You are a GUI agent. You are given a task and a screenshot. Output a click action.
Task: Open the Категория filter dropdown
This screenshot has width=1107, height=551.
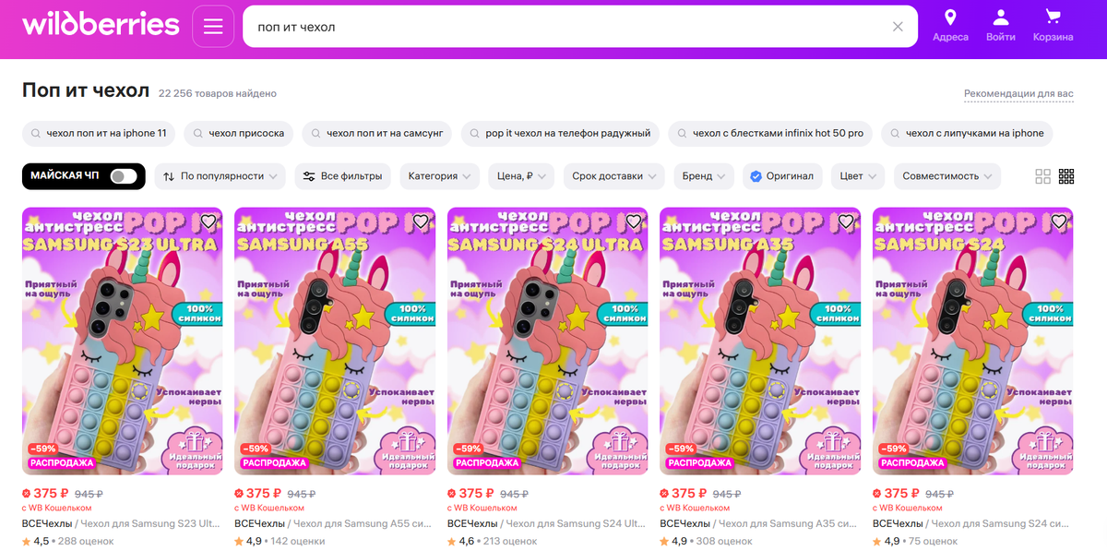pos(439,176)
